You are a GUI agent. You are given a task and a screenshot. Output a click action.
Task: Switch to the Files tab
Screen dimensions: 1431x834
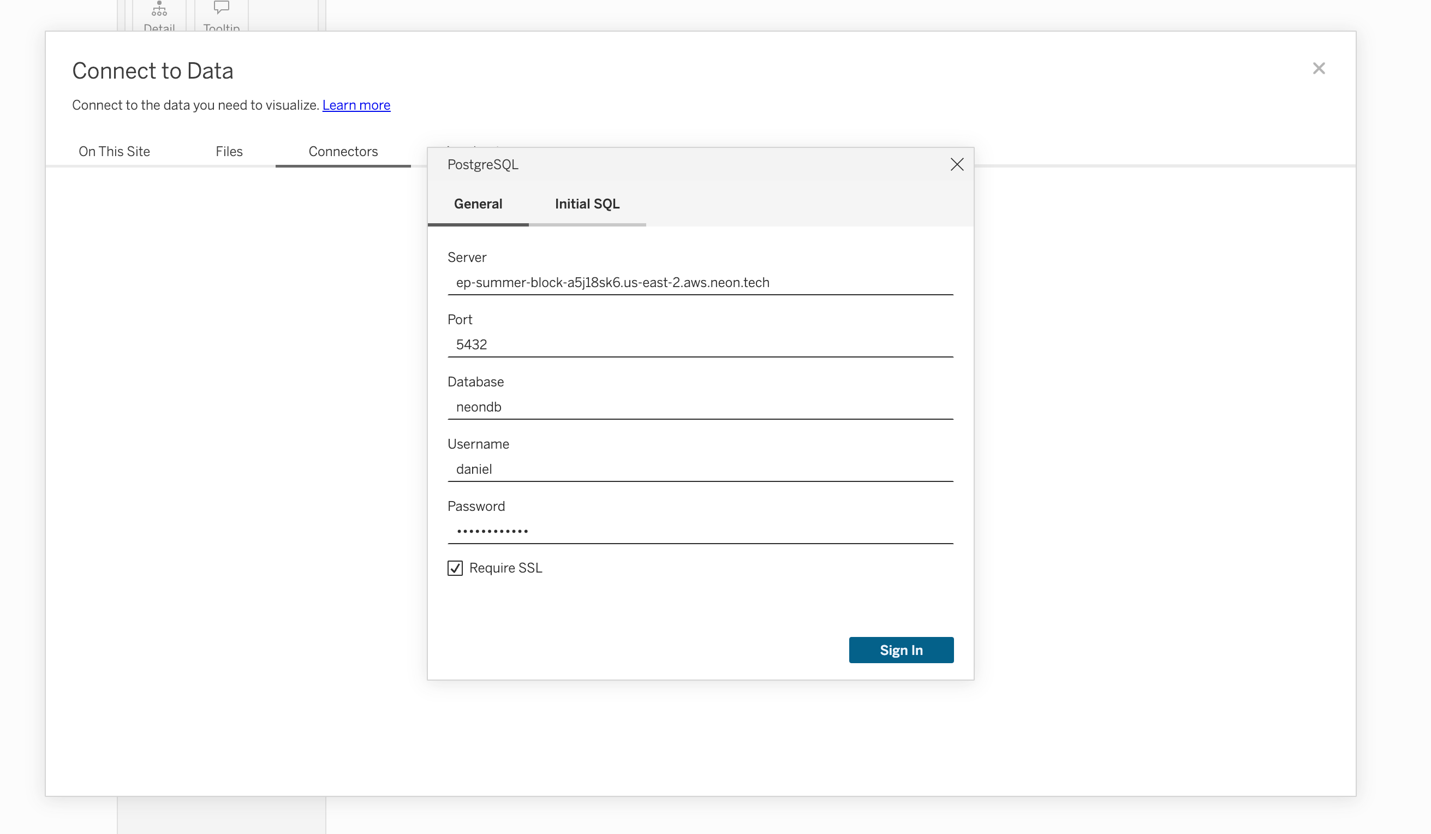tap(229, 152)
